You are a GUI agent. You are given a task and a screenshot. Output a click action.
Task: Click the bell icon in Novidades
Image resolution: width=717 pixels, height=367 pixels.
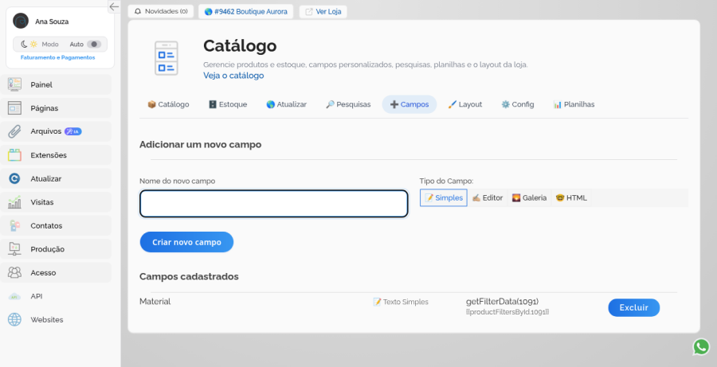138,11
